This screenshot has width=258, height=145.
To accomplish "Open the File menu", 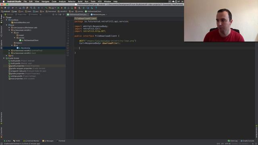I will pyautogui.click(x=25, y=1).
